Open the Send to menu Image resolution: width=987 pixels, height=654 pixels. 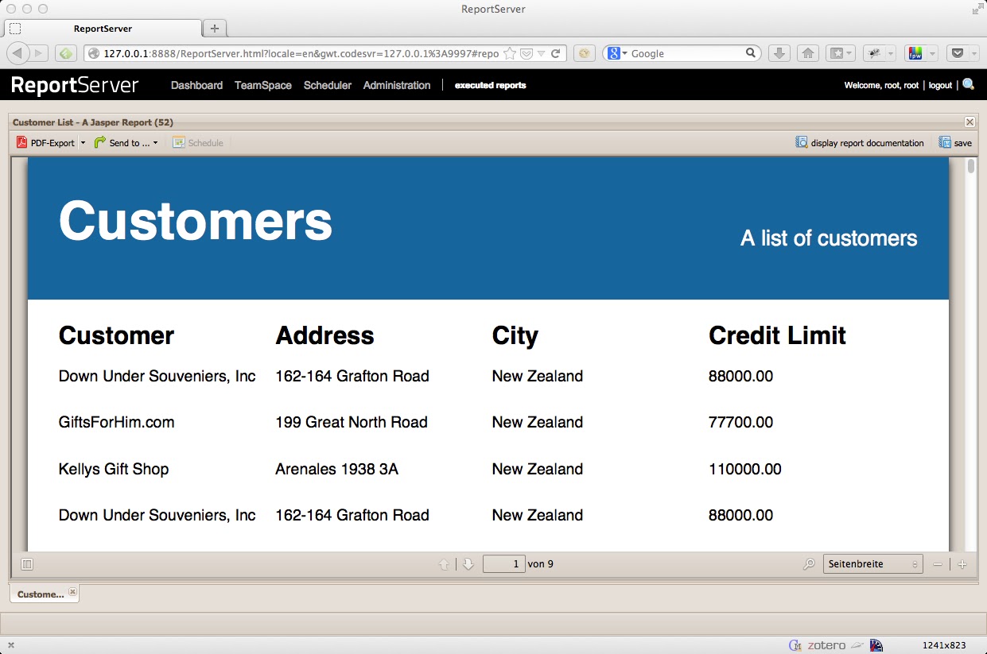(126, 143)
